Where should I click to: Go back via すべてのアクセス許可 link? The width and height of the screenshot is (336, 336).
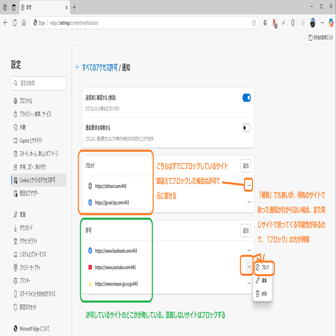coord(100,68)
